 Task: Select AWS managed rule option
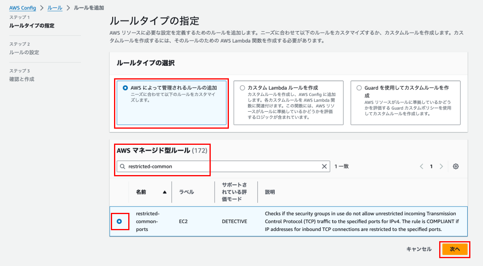pyautogui.click(x=172, y=103)
